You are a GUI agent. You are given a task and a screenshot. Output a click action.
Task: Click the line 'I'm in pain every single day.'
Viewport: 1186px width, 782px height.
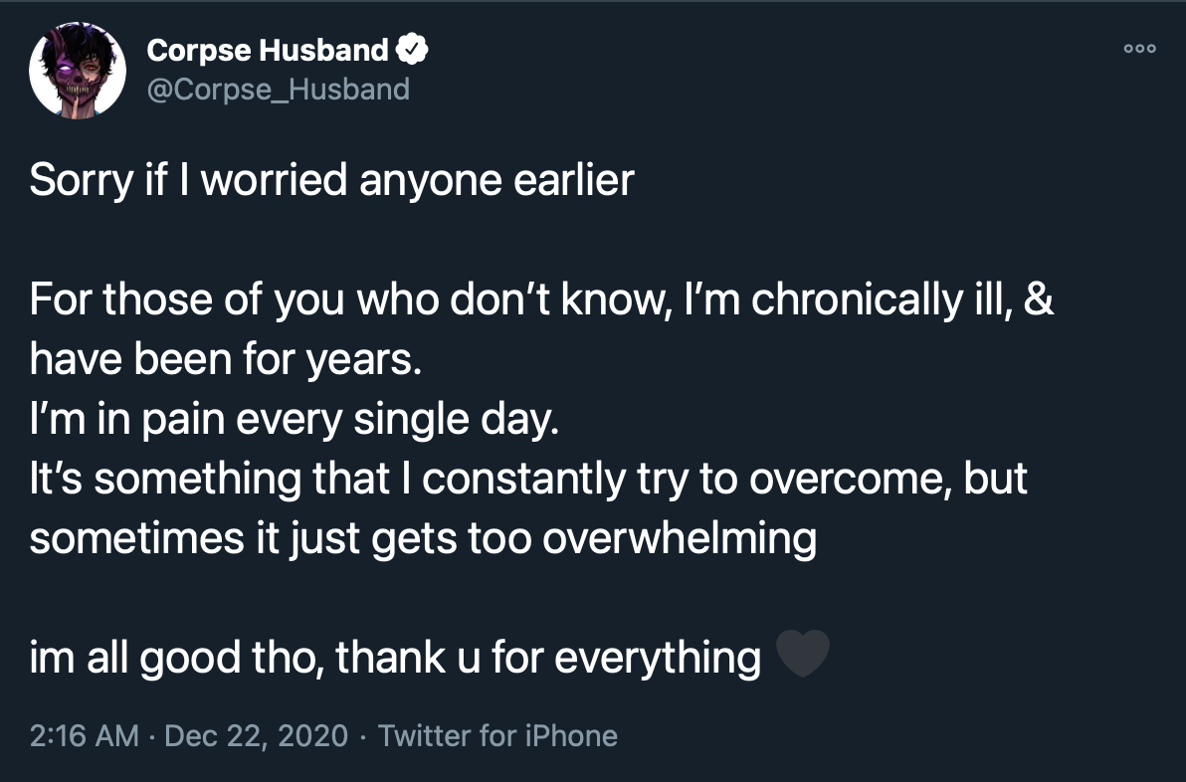click(295, 419)
